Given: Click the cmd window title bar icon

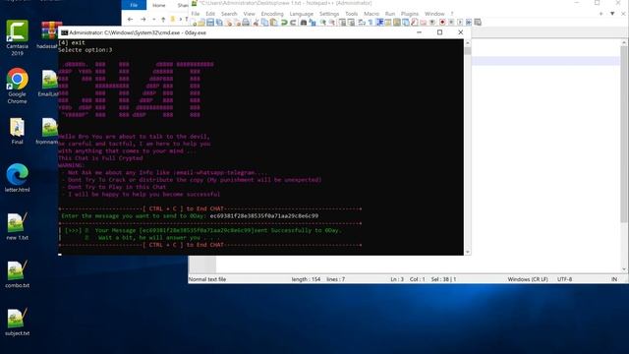Looking at the screenshot, I should click(x=64, y=32).
